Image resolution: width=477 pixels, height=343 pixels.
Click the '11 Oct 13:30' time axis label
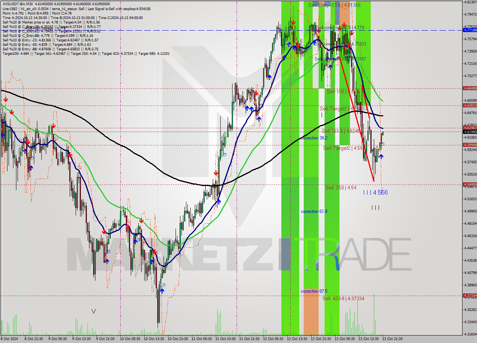[x=225, y=339]
